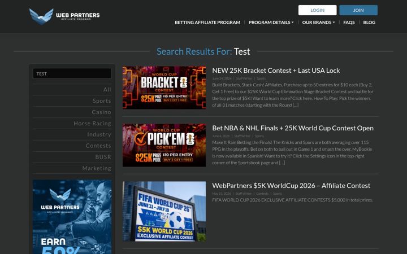This screenshot has height=254, width=407.
Task: Expand the Our Brands dropdown
Action: (318, 22)
